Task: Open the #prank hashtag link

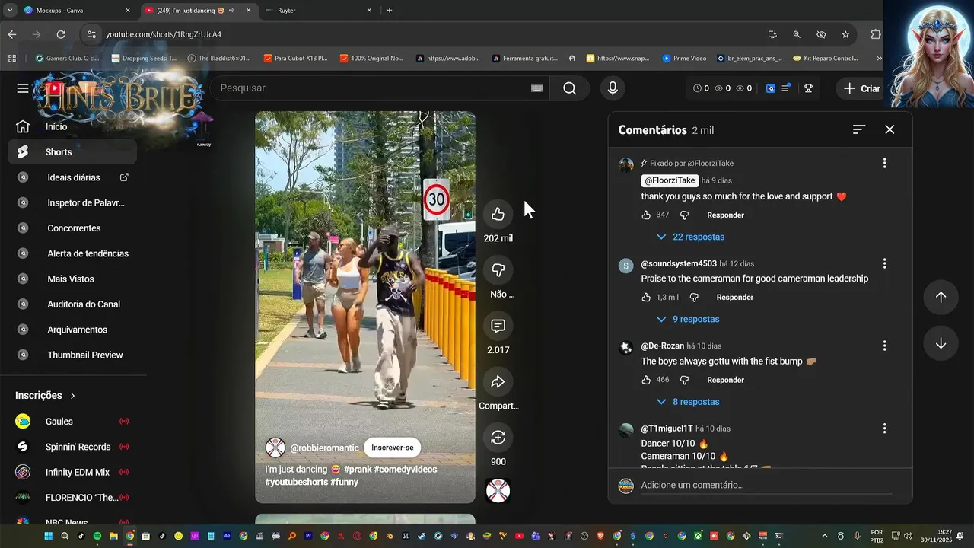Action: (x=357, y=470)
